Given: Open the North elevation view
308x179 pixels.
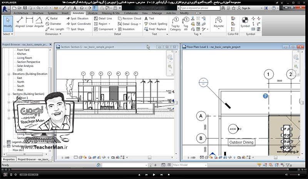Looking at the screenshot, I should 20,82.
